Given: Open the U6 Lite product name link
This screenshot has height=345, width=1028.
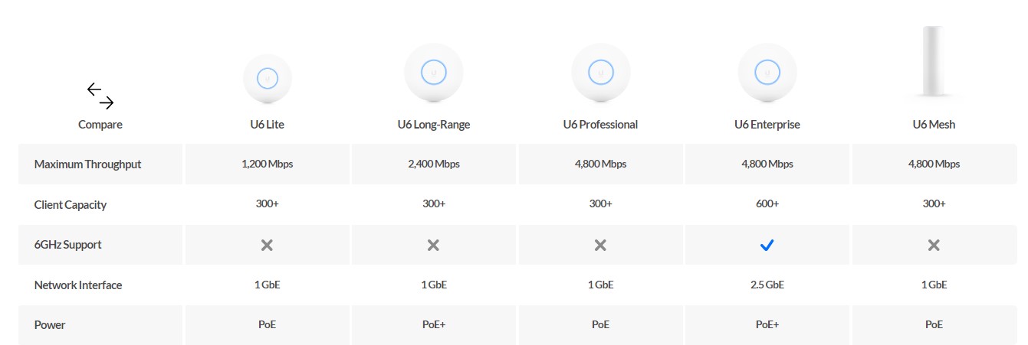Looking at the screenshot, I should (267, 124).
